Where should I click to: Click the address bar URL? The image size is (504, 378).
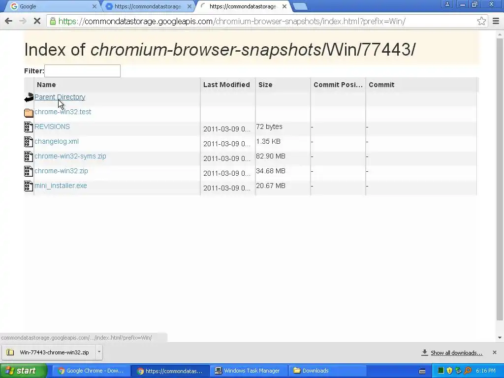point(231,21)
